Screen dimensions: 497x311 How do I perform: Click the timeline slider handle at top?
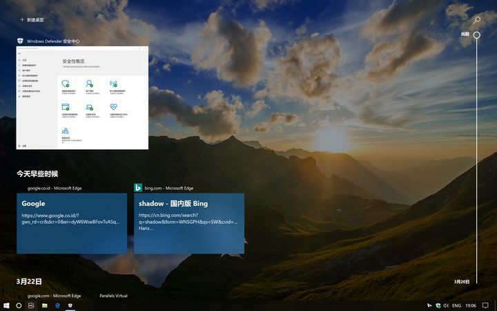point(476,35)
